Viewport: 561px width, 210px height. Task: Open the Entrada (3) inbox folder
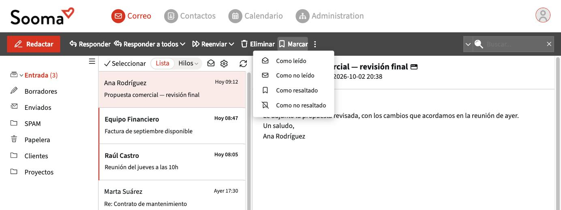[41, 75]
